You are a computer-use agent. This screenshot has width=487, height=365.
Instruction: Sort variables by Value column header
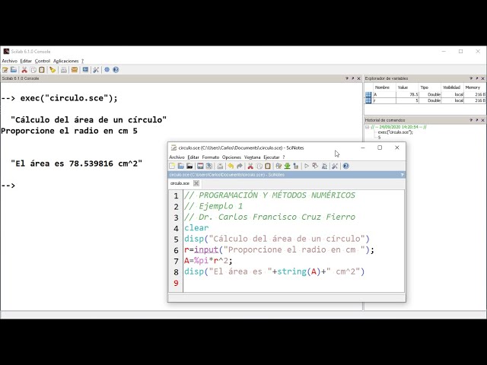coord(408,87)
